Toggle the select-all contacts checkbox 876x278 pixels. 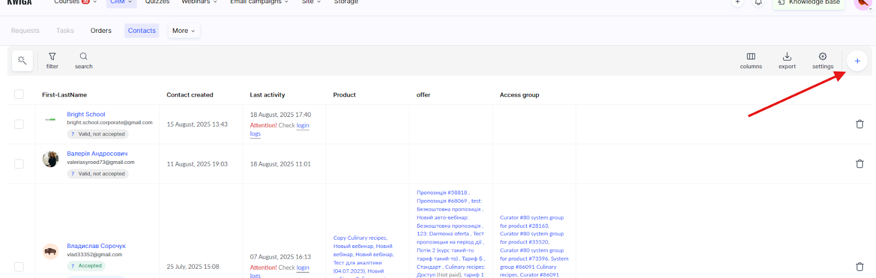click(19, 94)
